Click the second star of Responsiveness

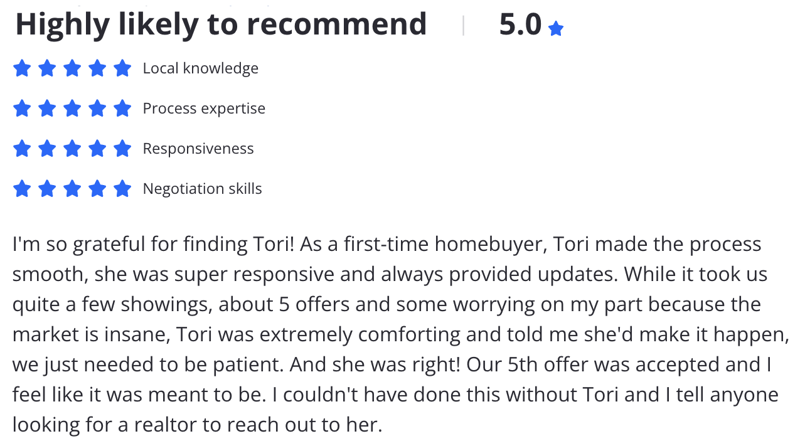[47, 148]
